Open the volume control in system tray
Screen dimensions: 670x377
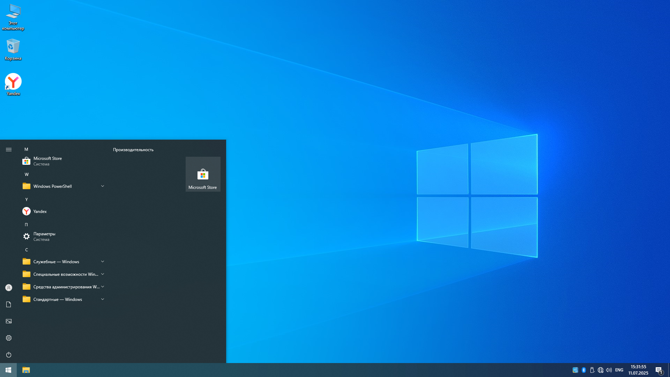(x=609, y=370)
